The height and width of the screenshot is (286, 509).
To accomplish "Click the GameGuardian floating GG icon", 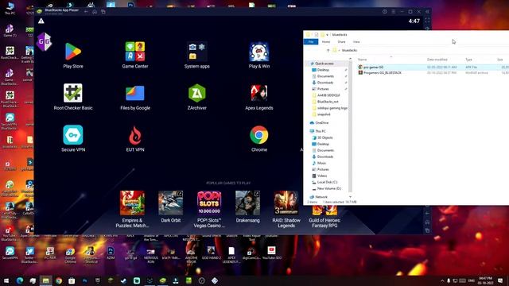I will (x=44, y=41).
